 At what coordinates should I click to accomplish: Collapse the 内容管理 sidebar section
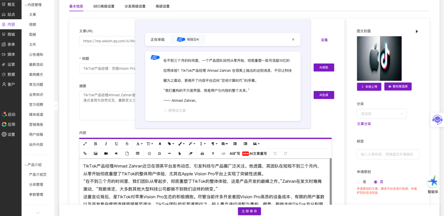coord(25,5)
